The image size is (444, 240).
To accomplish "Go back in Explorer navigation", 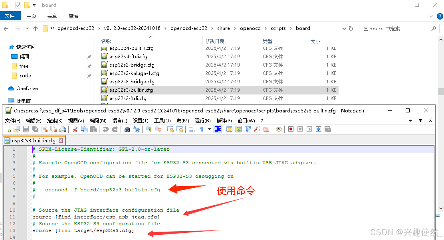I will click(6, 29).
